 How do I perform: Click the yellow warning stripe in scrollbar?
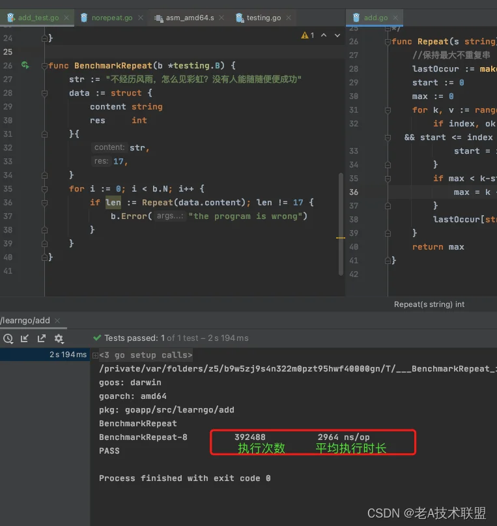(x=341, y=238)
